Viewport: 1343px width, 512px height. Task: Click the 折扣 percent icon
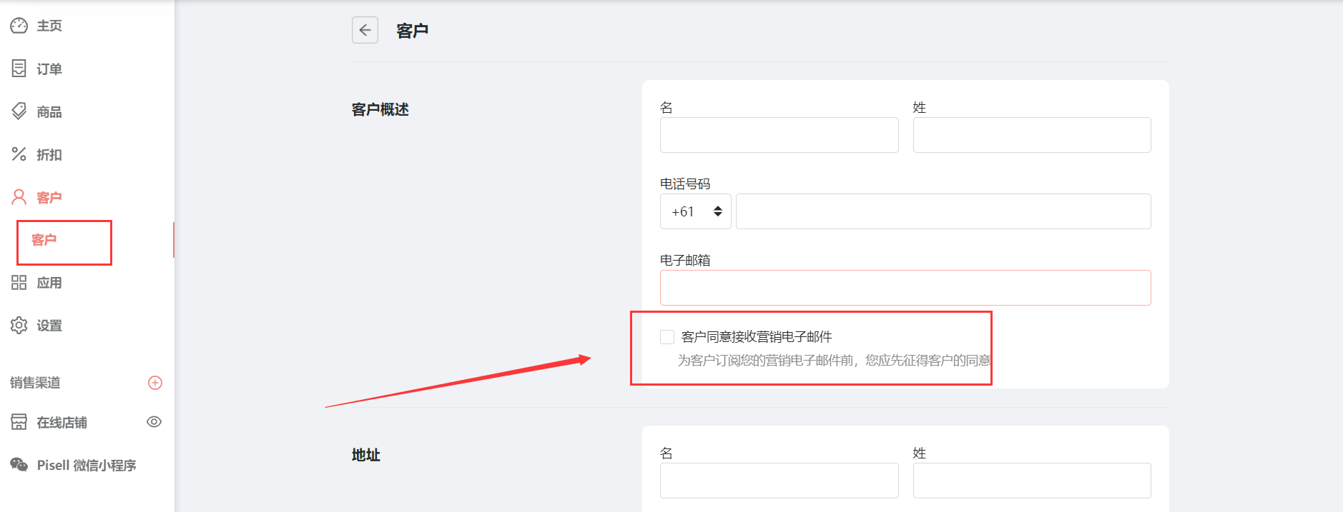[19, 154]
